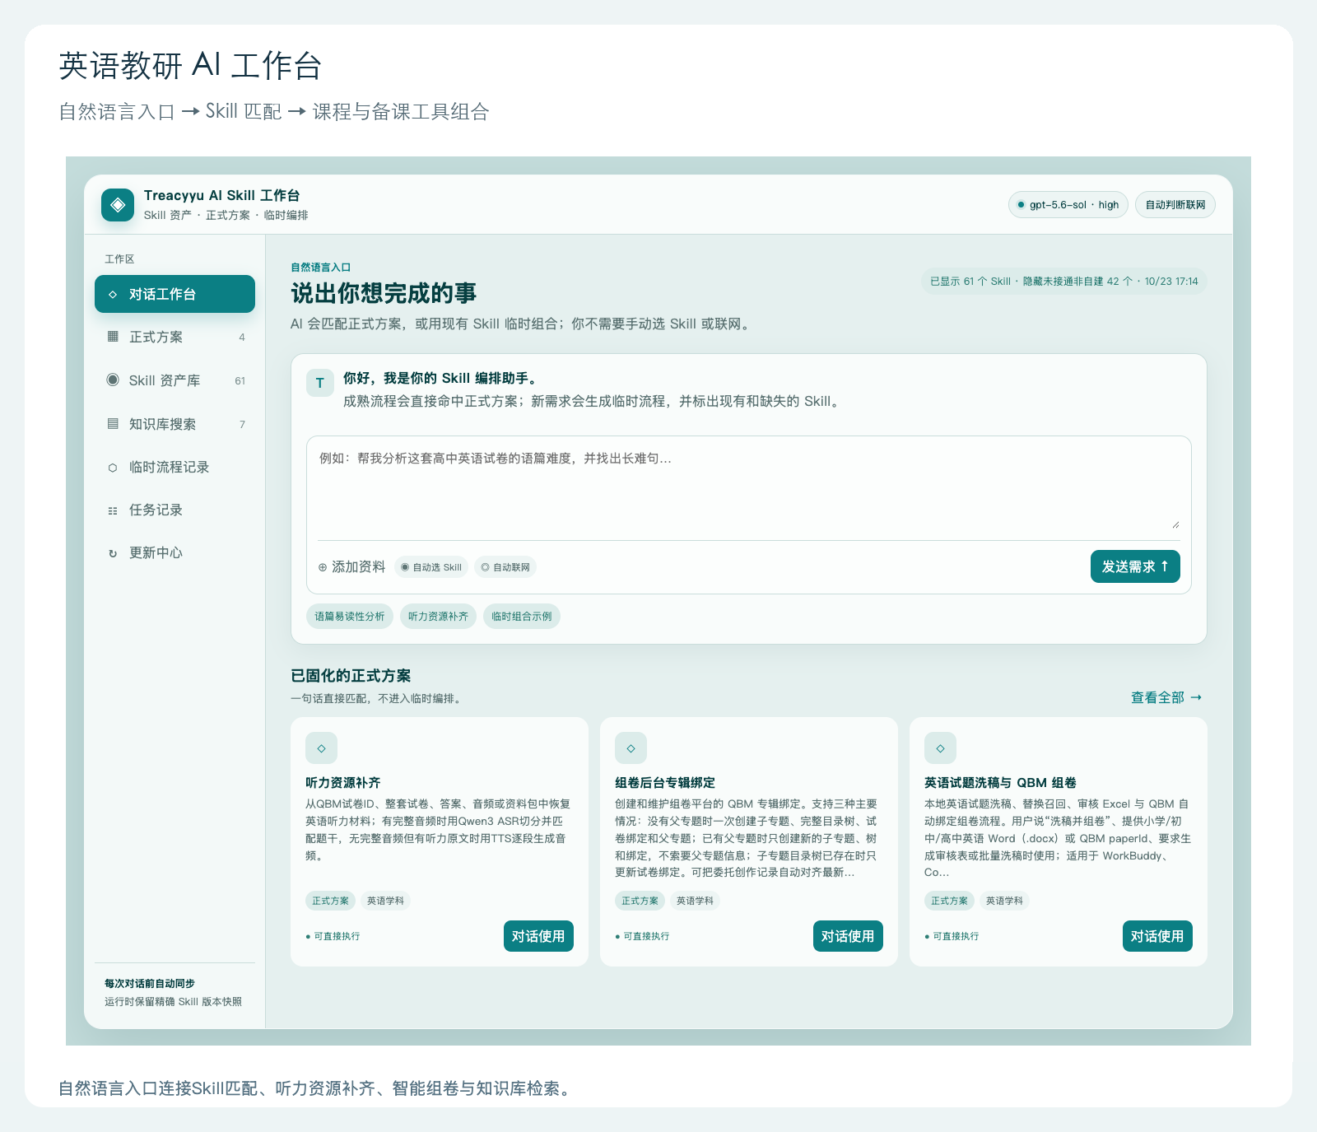Click the 听力资源补齐 card title
This screenshot has width=1317, height=1132.
(x=342, y=783)
